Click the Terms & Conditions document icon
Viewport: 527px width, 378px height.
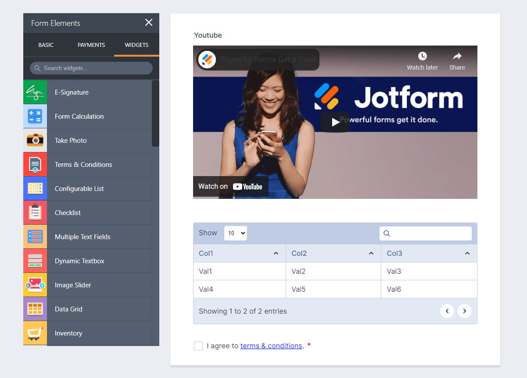[x=35, y=164]
